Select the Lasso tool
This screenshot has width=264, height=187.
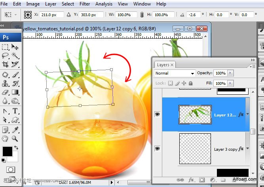tap(5, 55)
